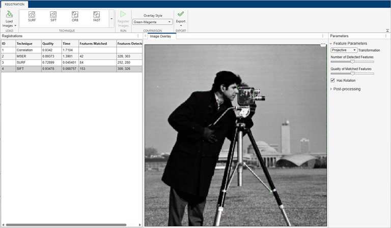Select the Image Overlay tab
This screenshot has height=228, width=391.
160,36
